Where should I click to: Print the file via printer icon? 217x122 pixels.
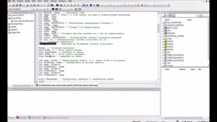[38, 5]
